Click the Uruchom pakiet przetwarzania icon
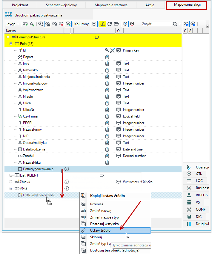The width and height of the screenshot is (212, 256). tap(8, 14)
